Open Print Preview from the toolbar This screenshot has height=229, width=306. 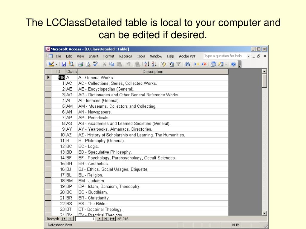coord(88,64)
